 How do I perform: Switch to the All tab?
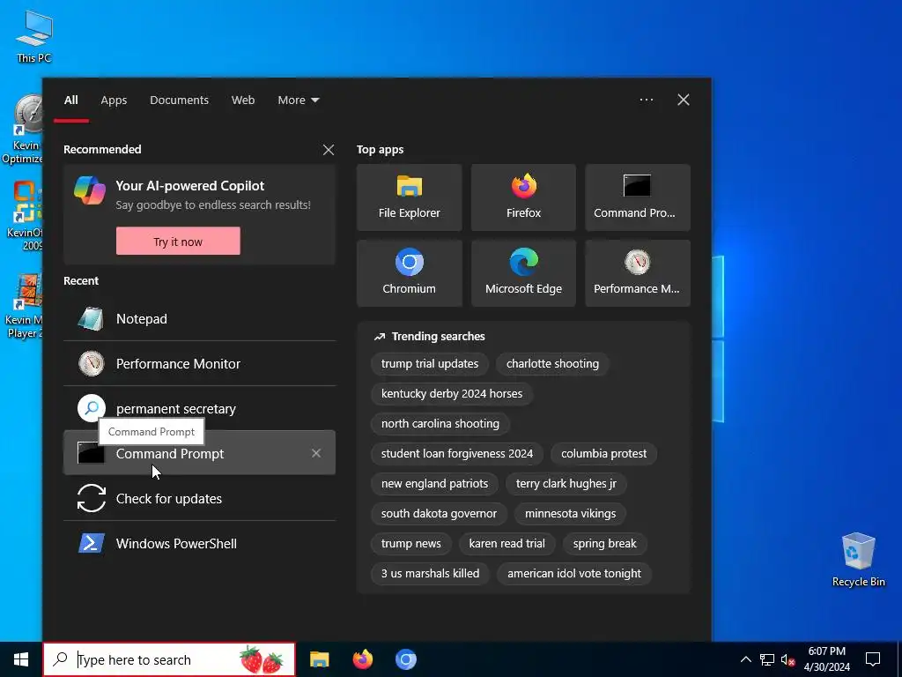[70, 100]
